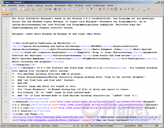This screenshot has height=128, width=164.
Task: Click the Redo arrow icon
Action: coord(50,9)
